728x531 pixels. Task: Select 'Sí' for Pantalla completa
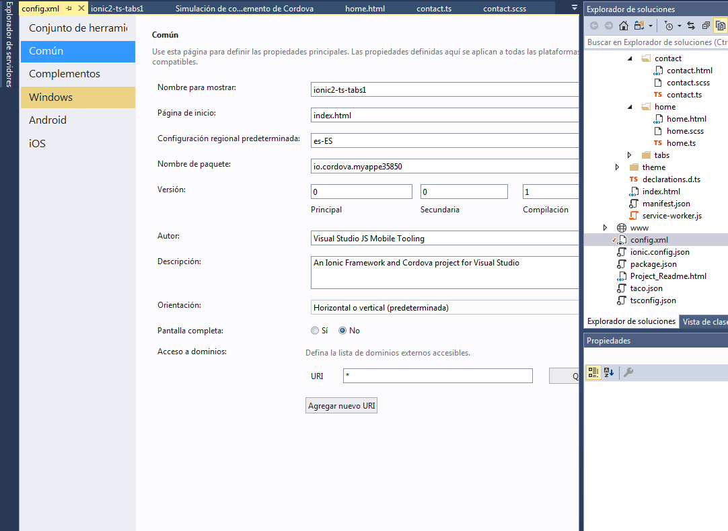pyautogui.click(x=315, y=331)
